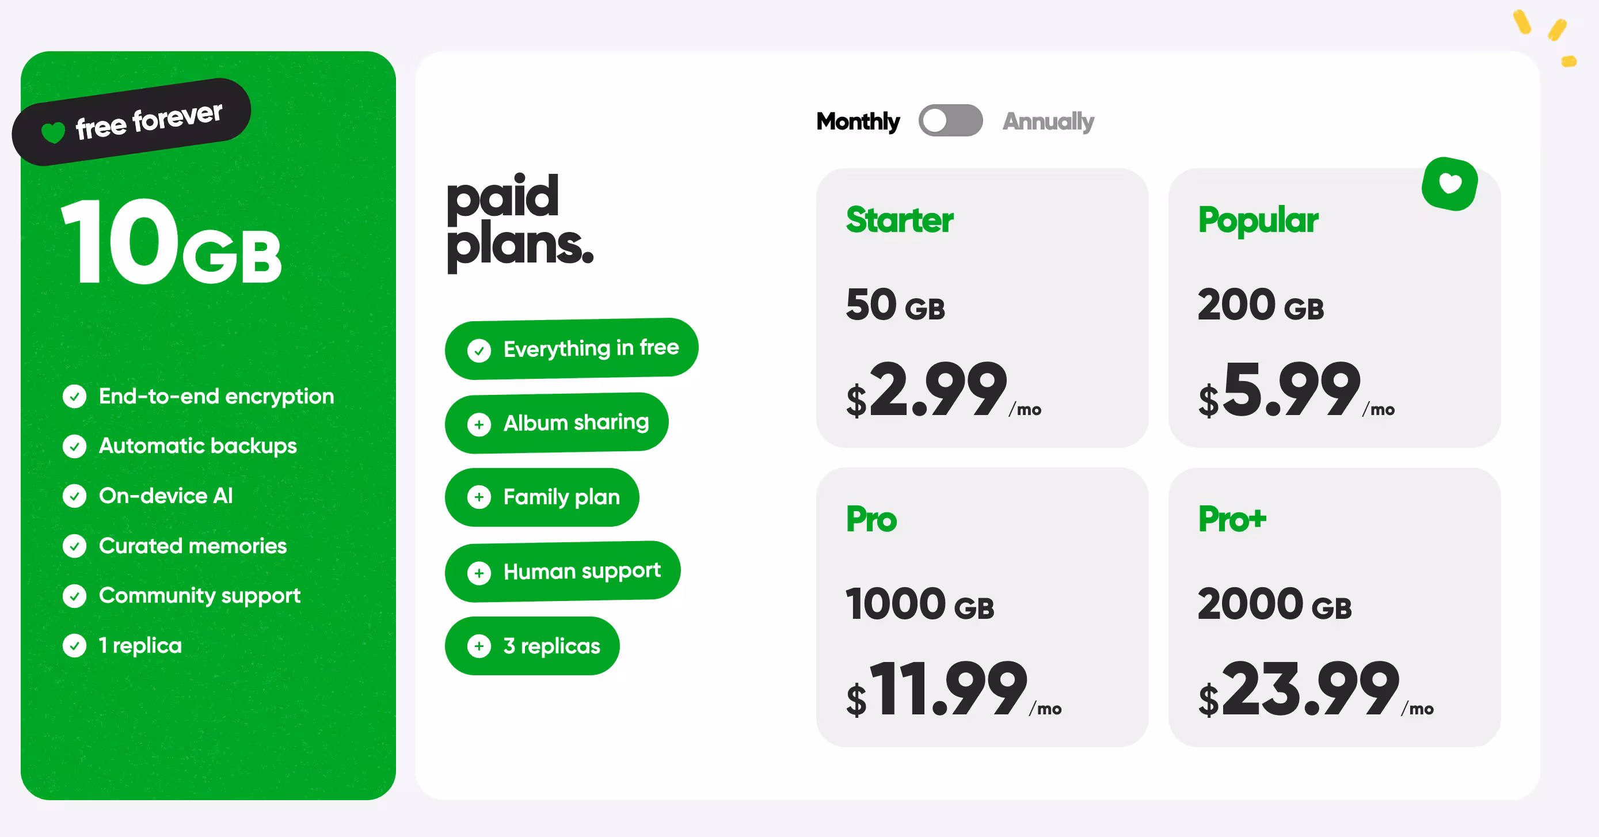This screenshot has width=1599, height=837.
Task: Choose the Starter 50 GB plan card
Action: (981, 308)
